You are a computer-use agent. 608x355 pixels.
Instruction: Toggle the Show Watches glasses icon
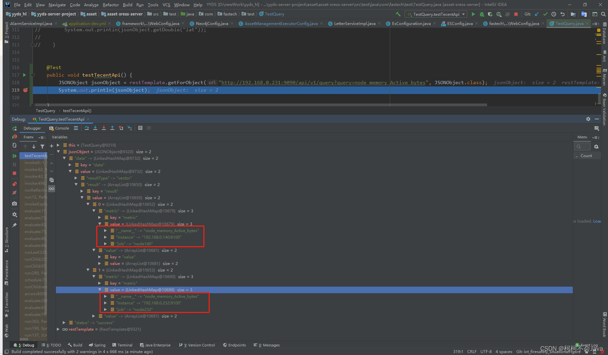(x=52, y=189)
